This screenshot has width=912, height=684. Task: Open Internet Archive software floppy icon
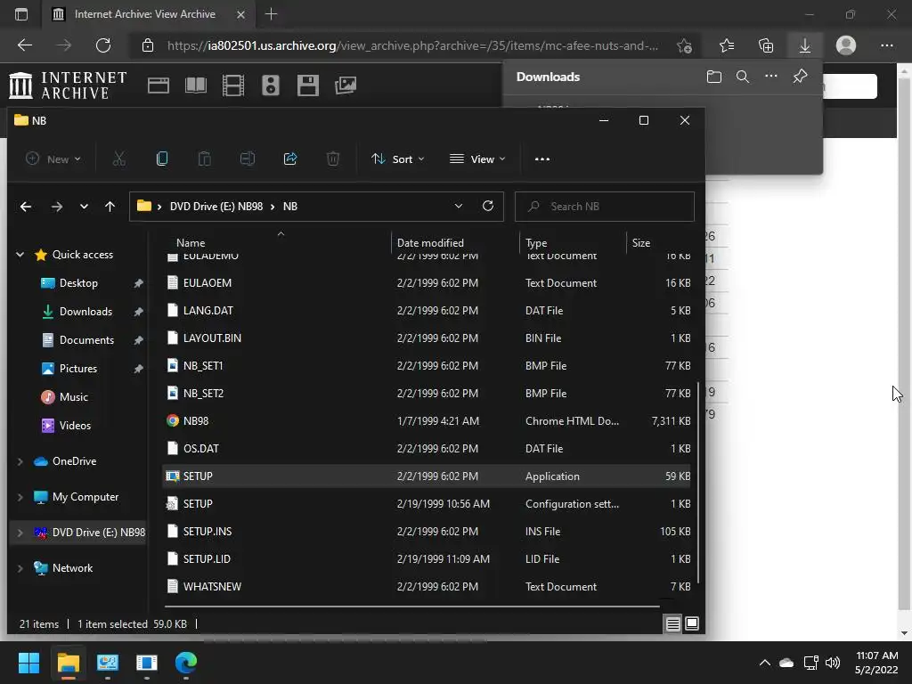(307, 85)
